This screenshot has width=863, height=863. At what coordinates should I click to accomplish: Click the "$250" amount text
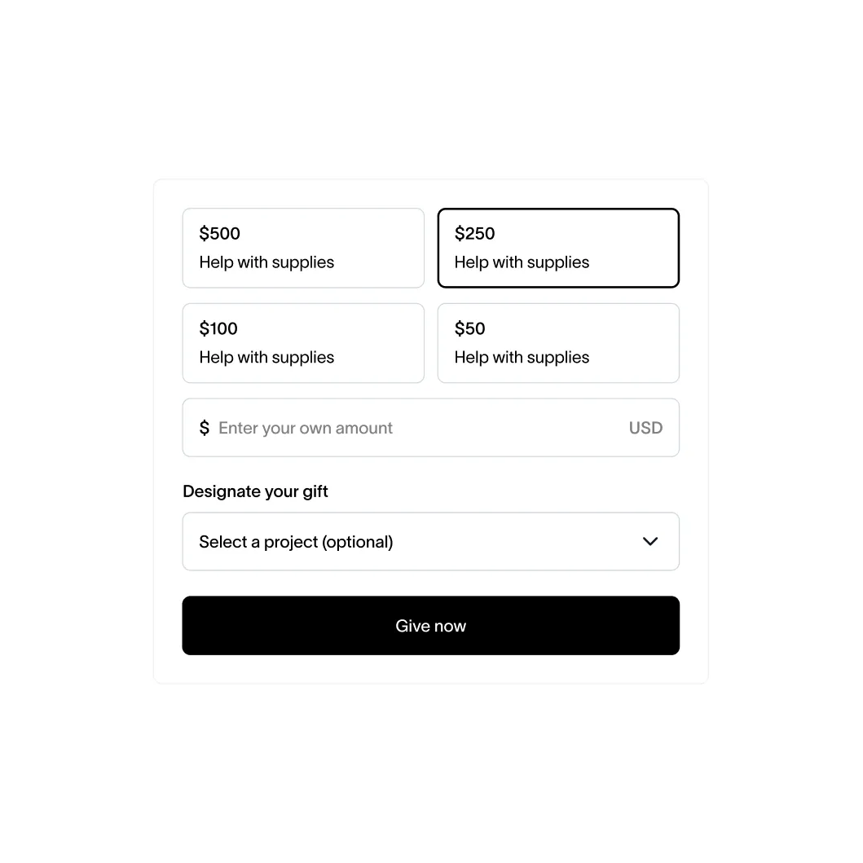pyautogui.click(x=474, y=234)
